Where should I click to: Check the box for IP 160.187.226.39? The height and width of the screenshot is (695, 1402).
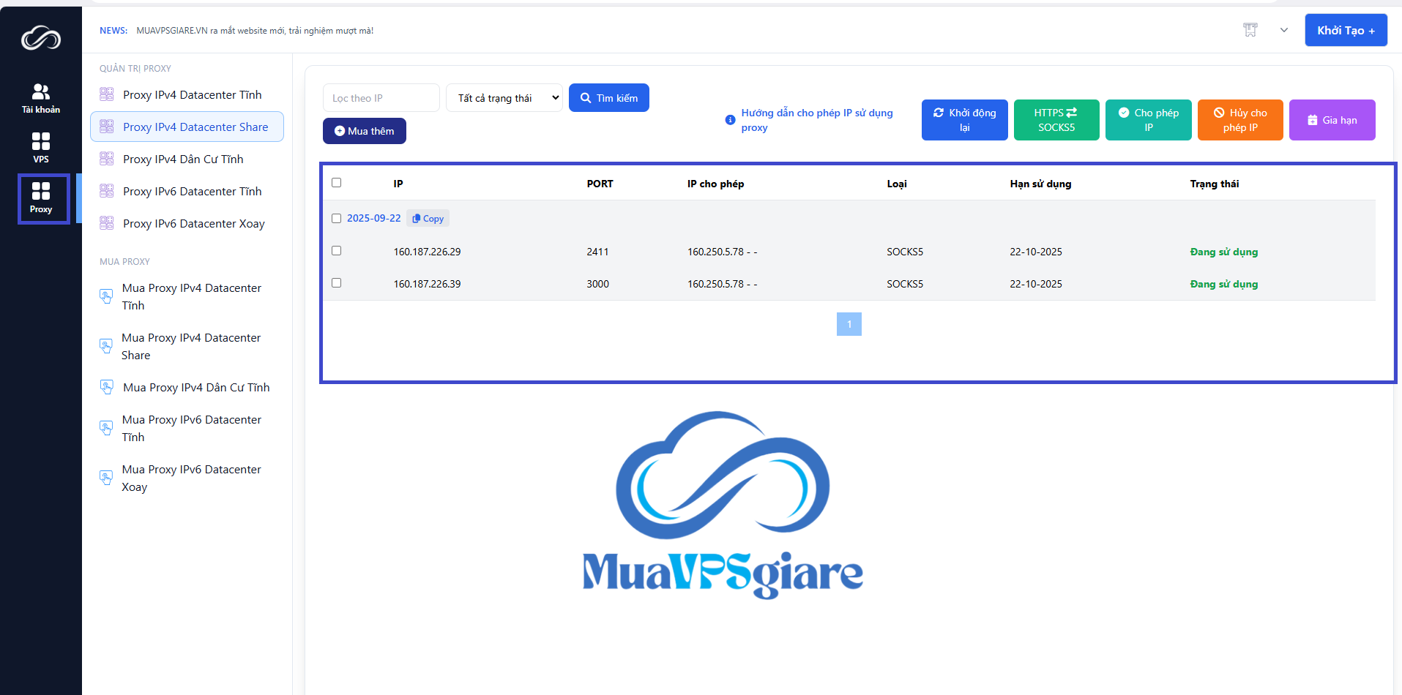337,283
